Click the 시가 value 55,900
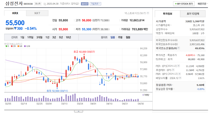The width and height of the screenshot is (212, 113). 63,29
